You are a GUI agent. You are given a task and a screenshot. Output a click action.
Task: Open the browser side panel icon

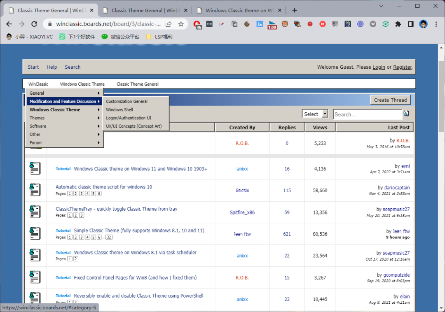coord(410,24)
